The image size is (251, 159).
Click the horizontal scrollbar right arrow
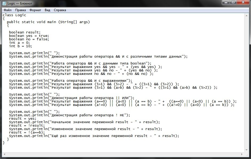pos(242,154)
